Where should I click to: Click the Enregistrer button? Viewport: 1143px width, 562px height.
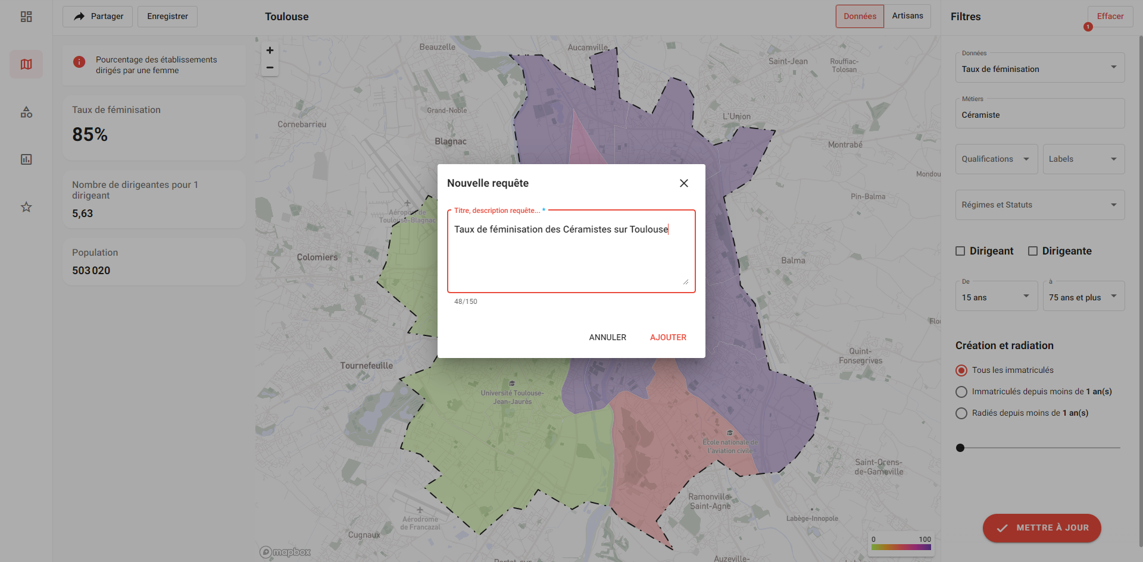pos(167,17)
